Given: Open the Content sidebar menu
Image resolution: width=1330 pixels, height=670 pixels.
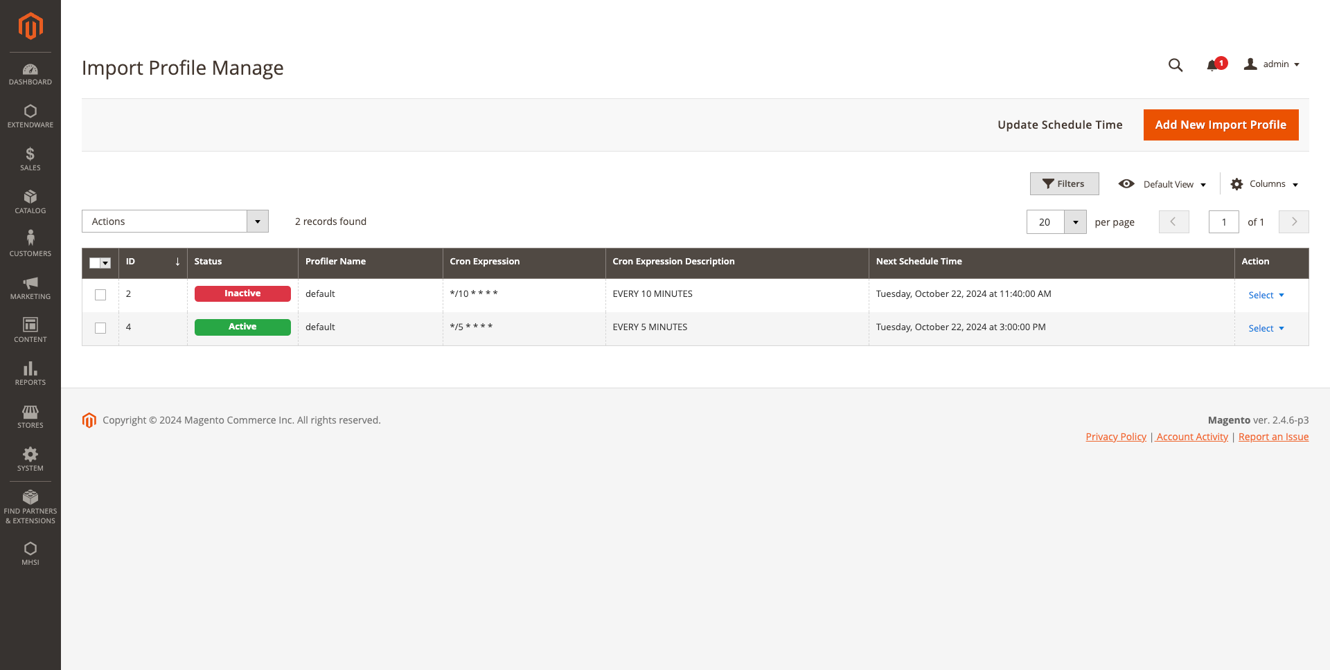Looking at the screenshot, I should 30,331.
